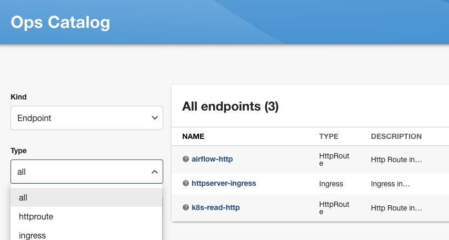The width and height of the screenshot is (449, 240).
Task: Click the 'Ingress in…' description cell
Action: pos(390,184)
